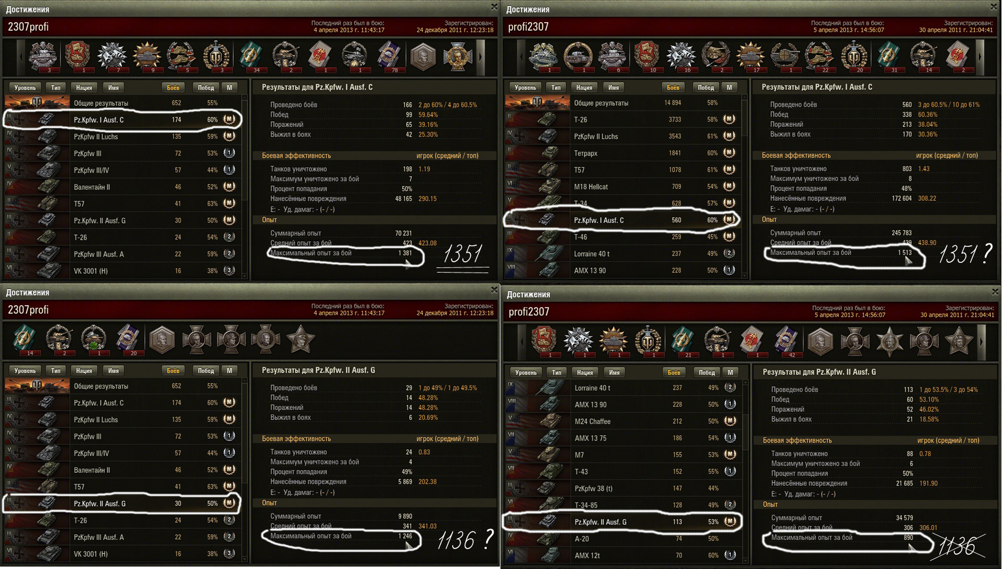
Task: Select Pz.Kpfw. I Ausf. C with 560 battles
Action: pyautogui.click(x=622, y=220)
